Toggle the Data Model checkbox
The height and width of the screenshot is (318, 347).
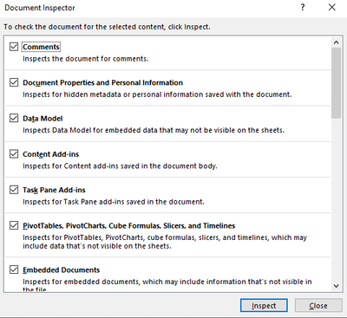[x=14, y=118]
